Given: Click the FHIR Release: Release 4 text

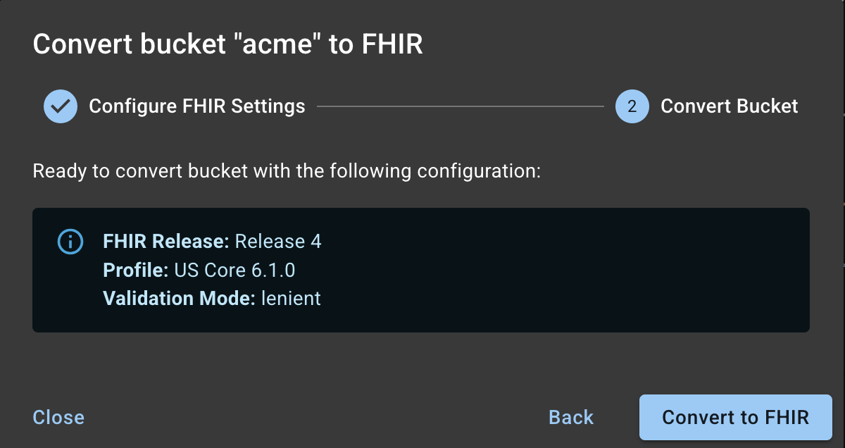Looking at the screenshot, I should point(212,242).
